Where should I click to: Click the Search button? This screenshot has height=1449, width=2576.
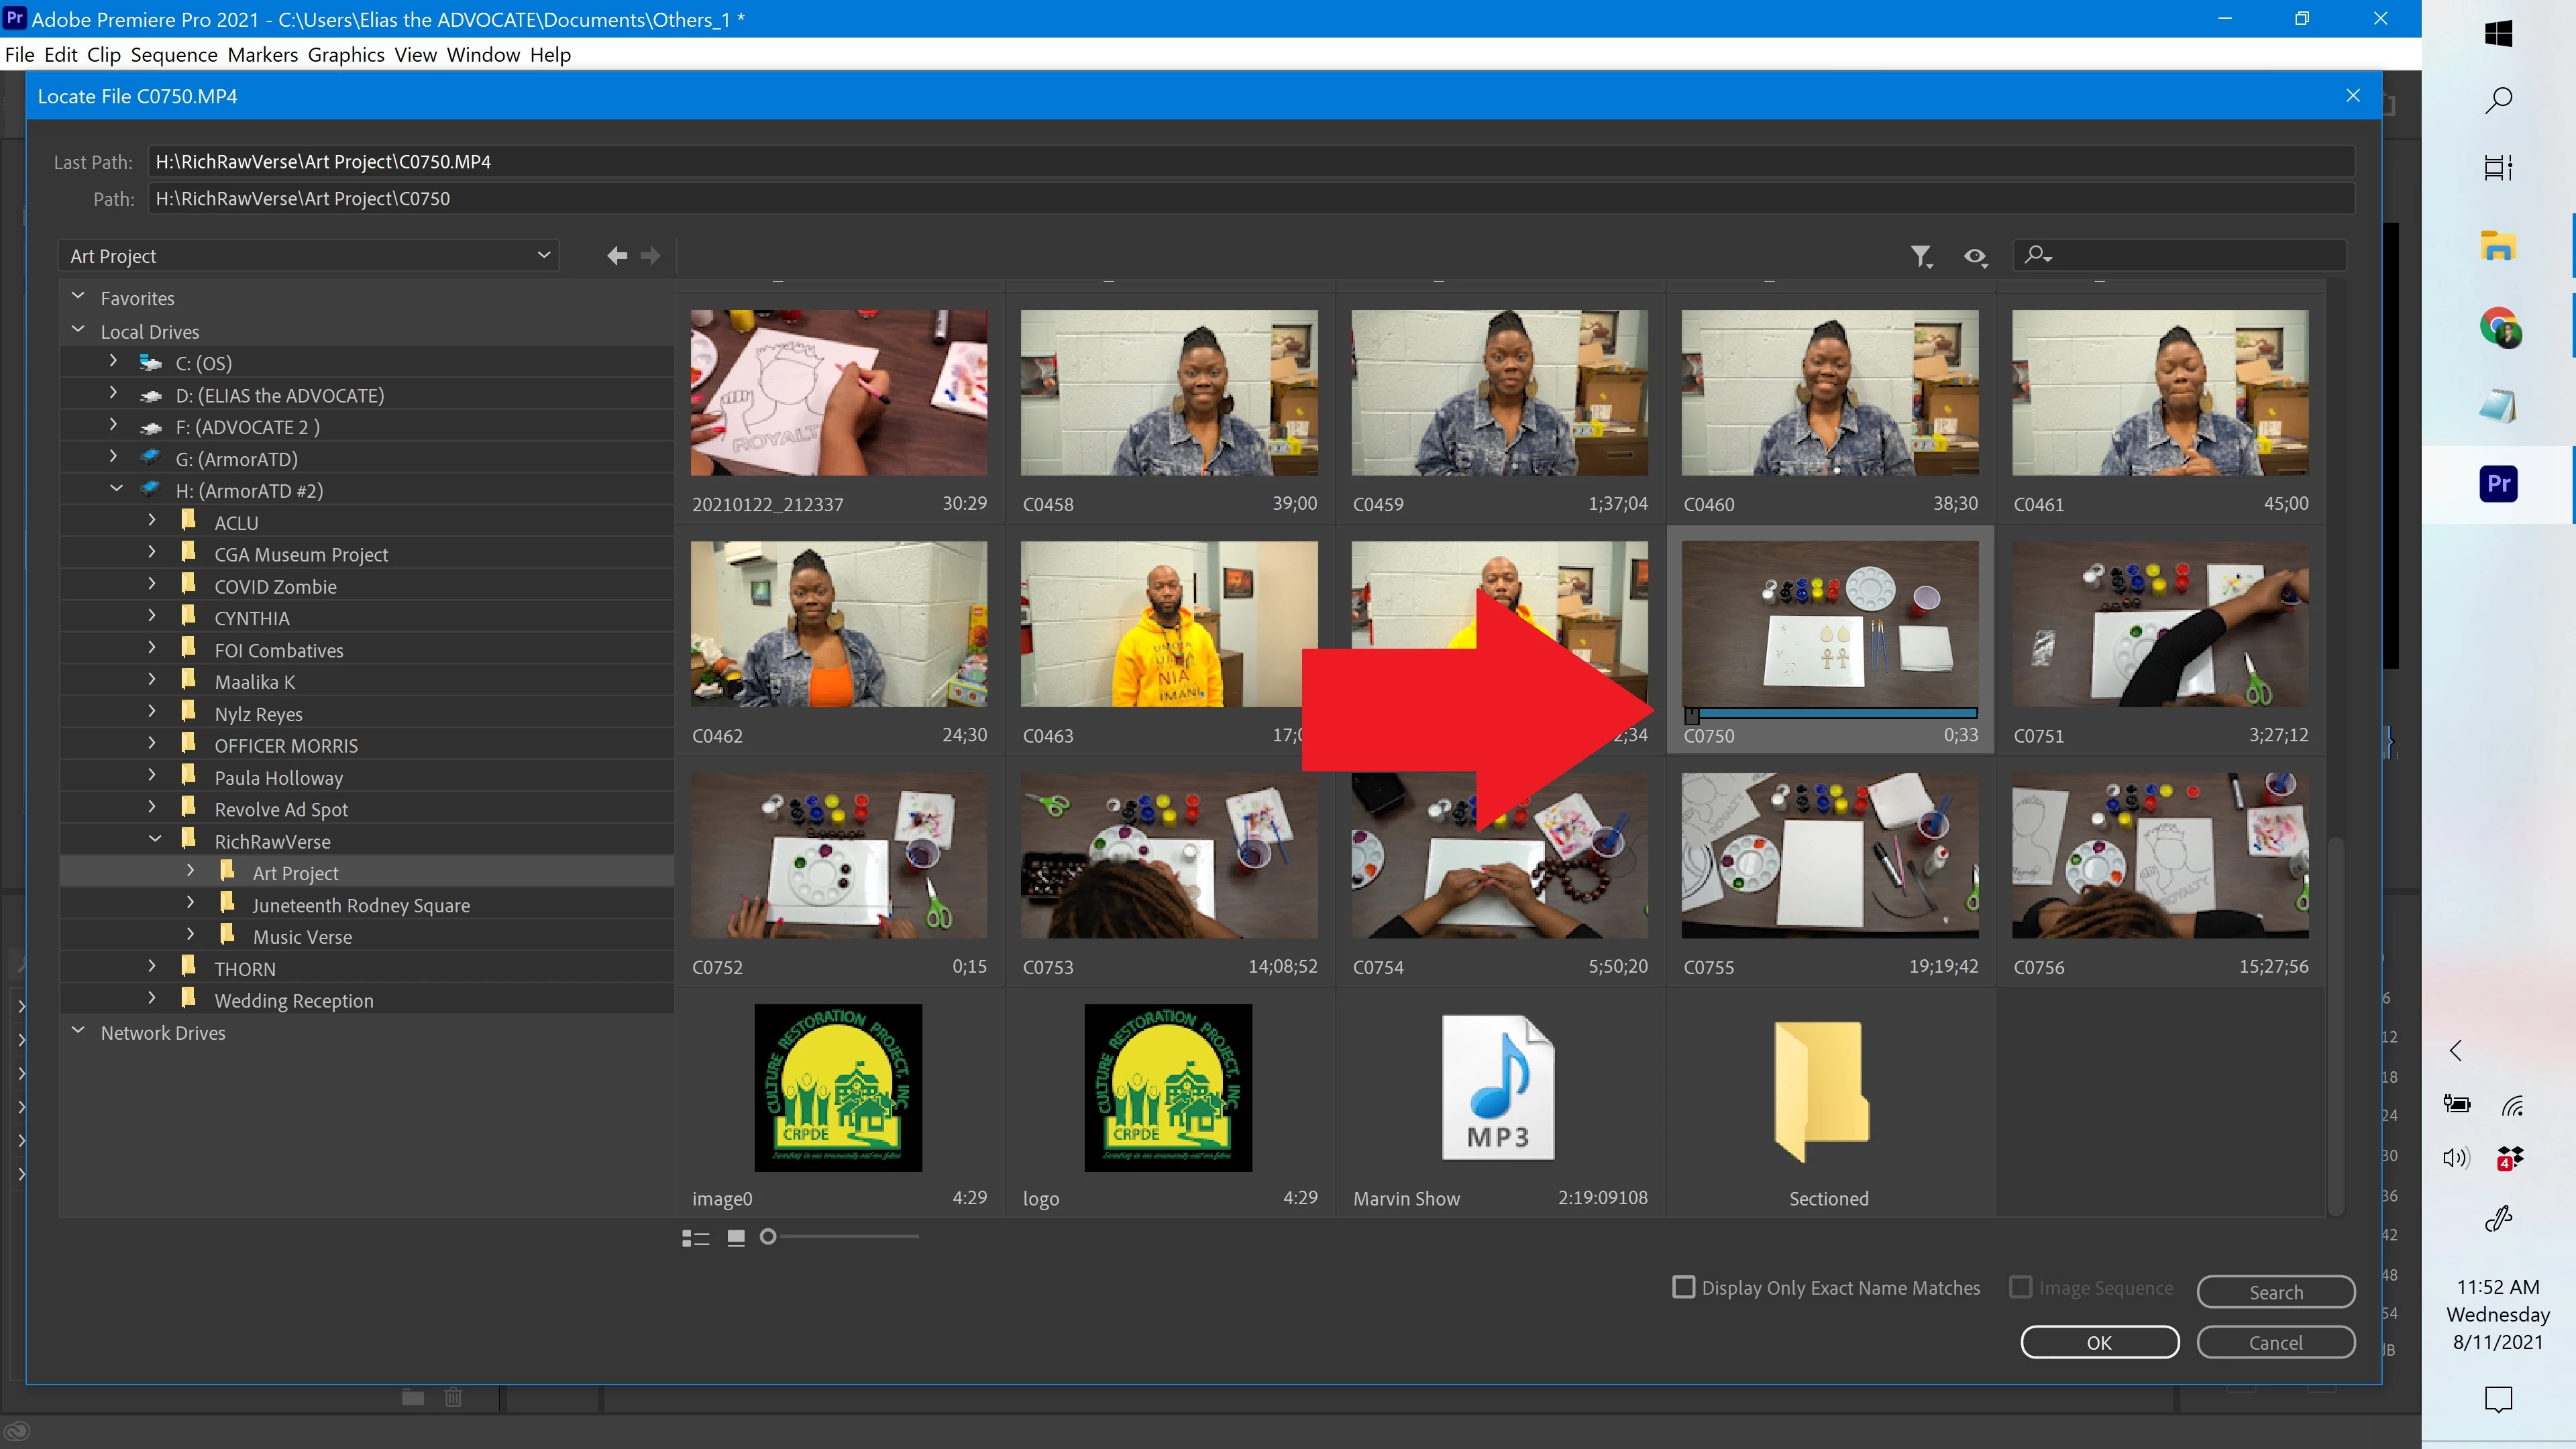(2275, 1292)
